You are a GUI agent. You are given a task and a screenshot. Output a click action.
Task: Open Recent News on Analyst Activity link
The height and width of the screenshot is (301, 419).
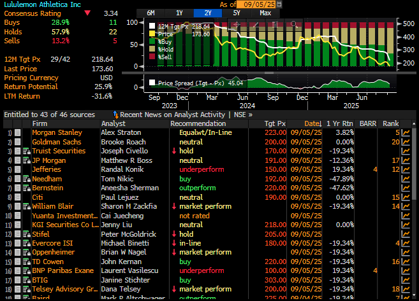pyautogui.click(x=172, y=115)
